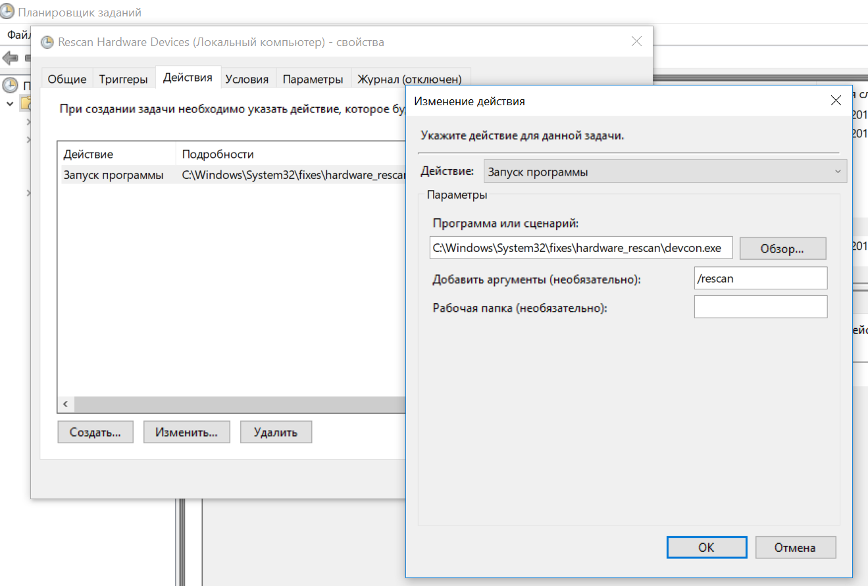
Task: Click the Создать... button
Action: click(x=95, y=431)
